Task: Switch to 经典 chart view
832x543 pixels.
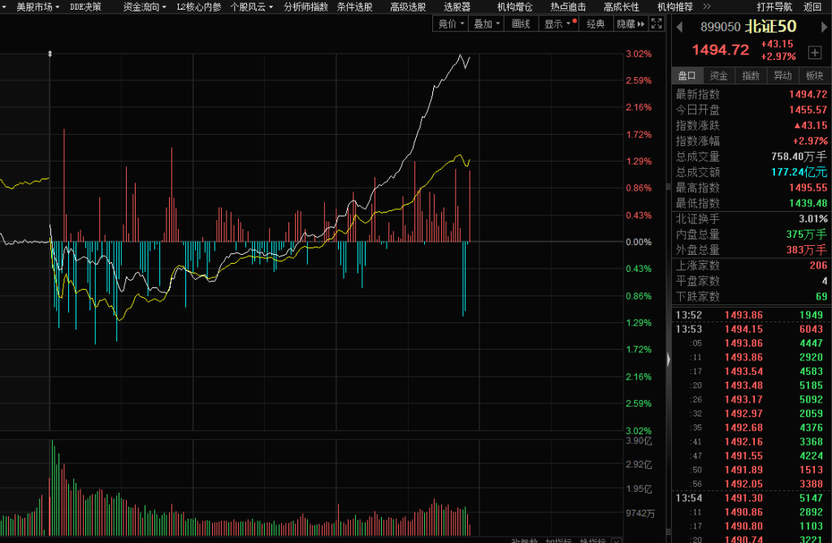Action: pos(596,24)
